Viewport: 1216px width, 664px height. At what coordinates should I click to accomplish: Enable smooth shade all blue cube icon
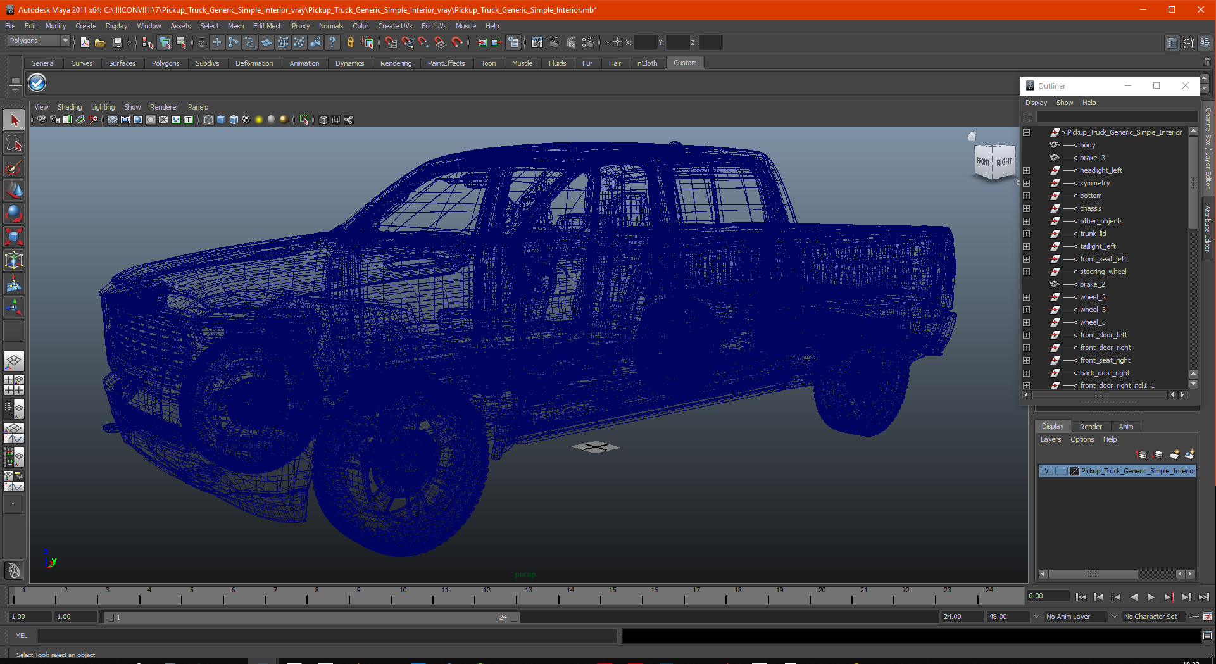(x=221, y=120)
